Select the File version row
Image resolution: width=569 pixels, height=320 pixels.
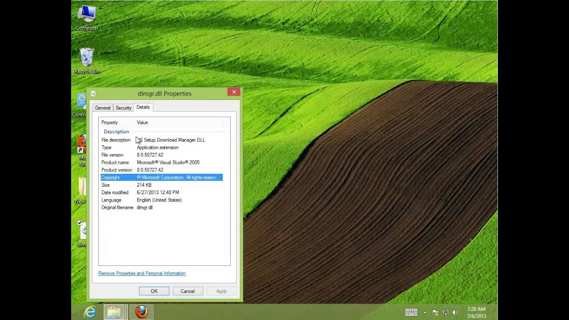pyautogui.click(x=162, y=155)
